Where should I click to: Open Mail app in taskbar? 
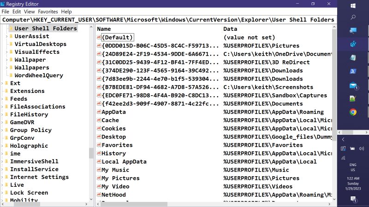pos(353,86)
